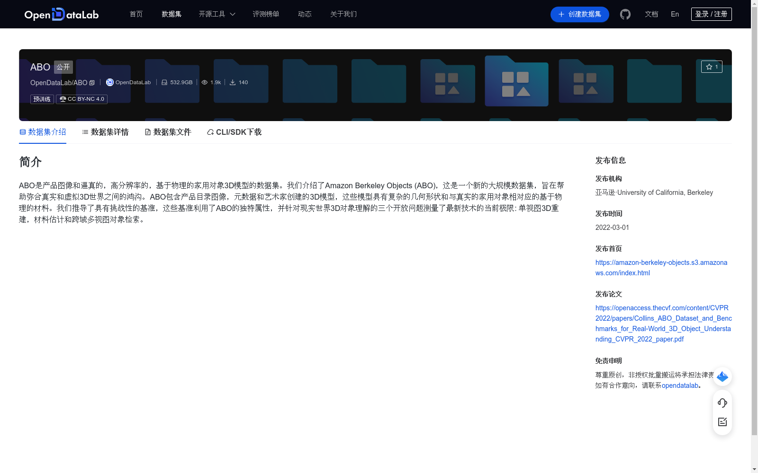Expand the 开源工具 dropdown menu
This screenshot has width=758, height=473.
pyautogui.click(x=217, y=14)
